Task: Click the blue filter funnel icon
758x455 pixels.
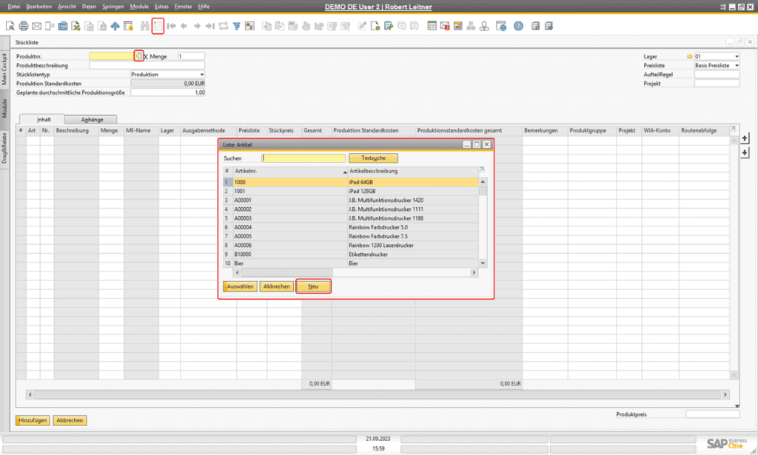Action: [x=236, y=26]
